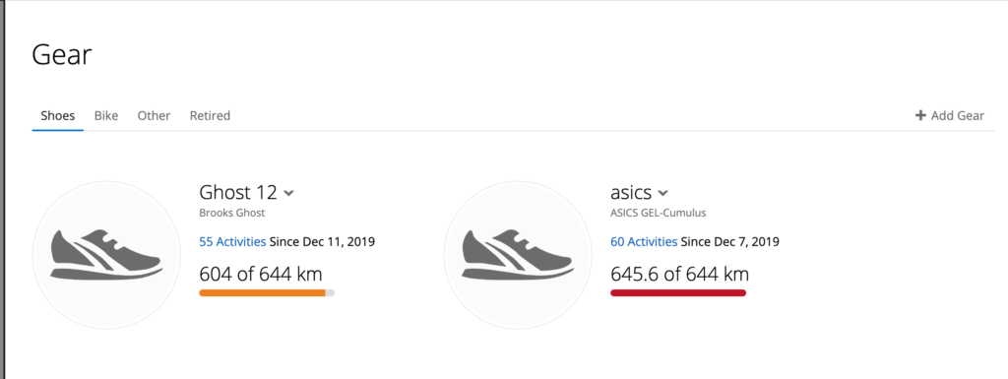Click the asics shoe icon
The image size is (1008, 379).
tap(518, 255)
